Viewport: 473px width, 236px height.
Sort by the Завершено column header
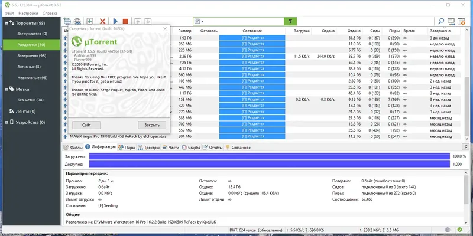pyautogui.click(x=440, y=31)
